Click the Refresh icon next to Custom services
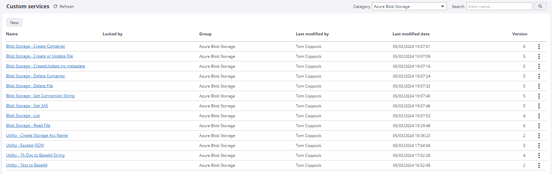This screenshot has width=552, height=174. tap(55, 7)
